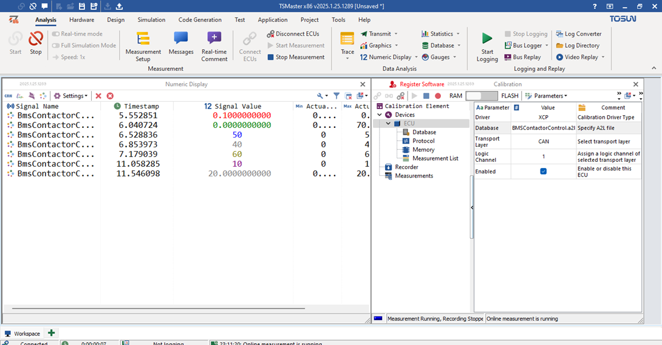Open the Statistics dropdown arrow
Viewport: 662px width, 345px height.
pos(458,34)
